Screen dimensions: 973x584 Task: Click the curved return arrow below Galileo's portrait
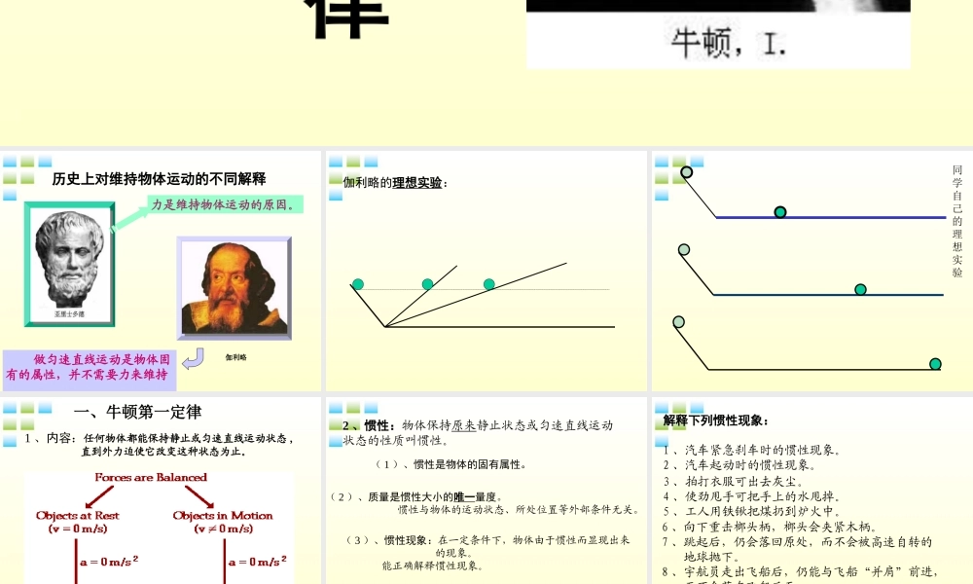click(x=193, y=359)
